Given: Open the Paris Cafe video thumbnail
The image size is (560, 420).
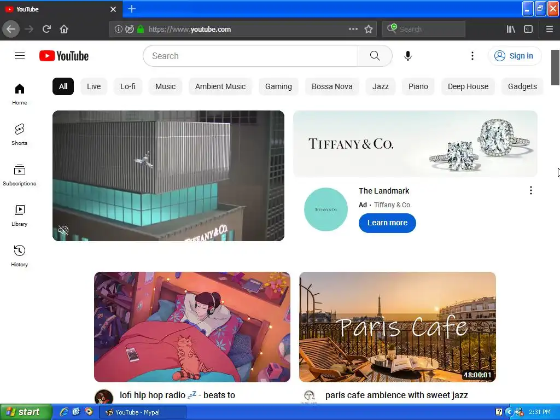Looking at the screenshot, I should [398, 327].
